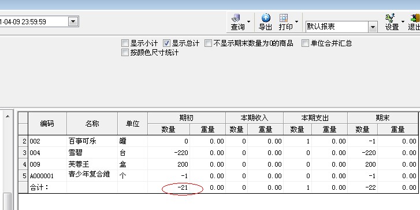Select the 雪碧 name cell
This screenshot has height=210, width=420.
point(92,153)
